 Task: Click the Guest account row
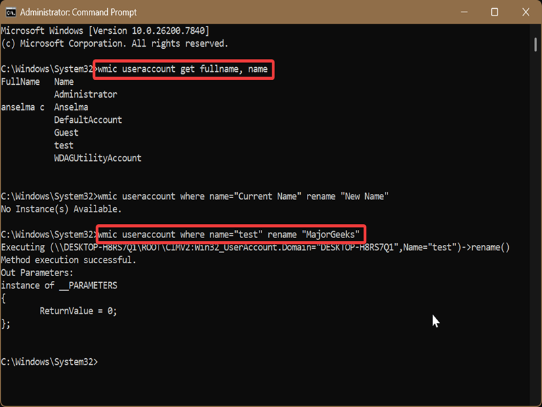coord(66,132)
